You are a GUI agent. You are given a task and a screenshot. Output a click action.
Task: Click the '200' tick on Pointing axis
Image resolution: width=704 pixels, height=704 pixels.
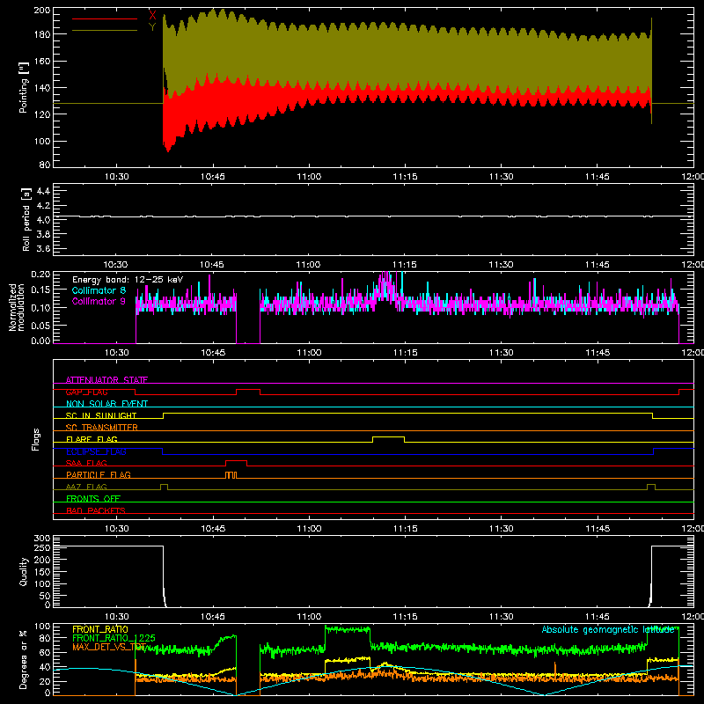click(x=42, y=11)
